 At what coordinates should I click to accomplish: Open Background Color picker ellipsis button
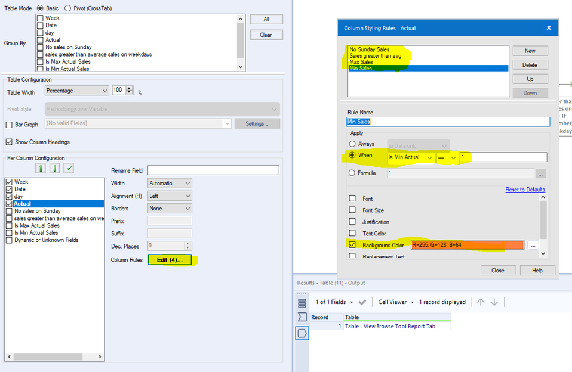point(533,245)
